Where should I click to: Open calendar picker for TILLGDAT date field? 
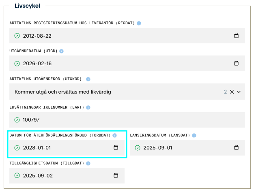[116, 176]
